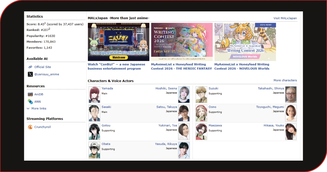This screenshot has width=327, height=172.
Task: Open Suzuki character name link
Action: click(213, 88)
